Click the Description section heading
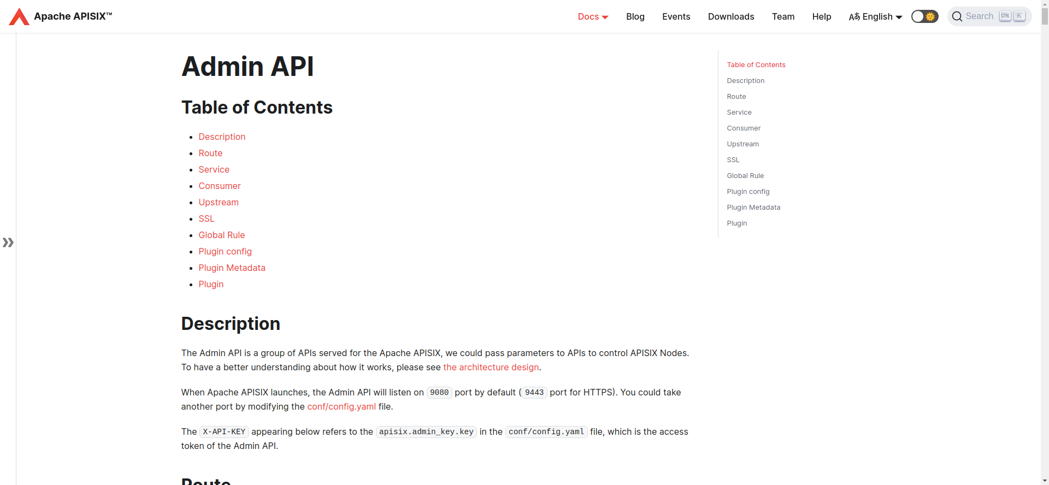Image resolution: width=1049 pixels, height=485 pixels. point(231,324)
